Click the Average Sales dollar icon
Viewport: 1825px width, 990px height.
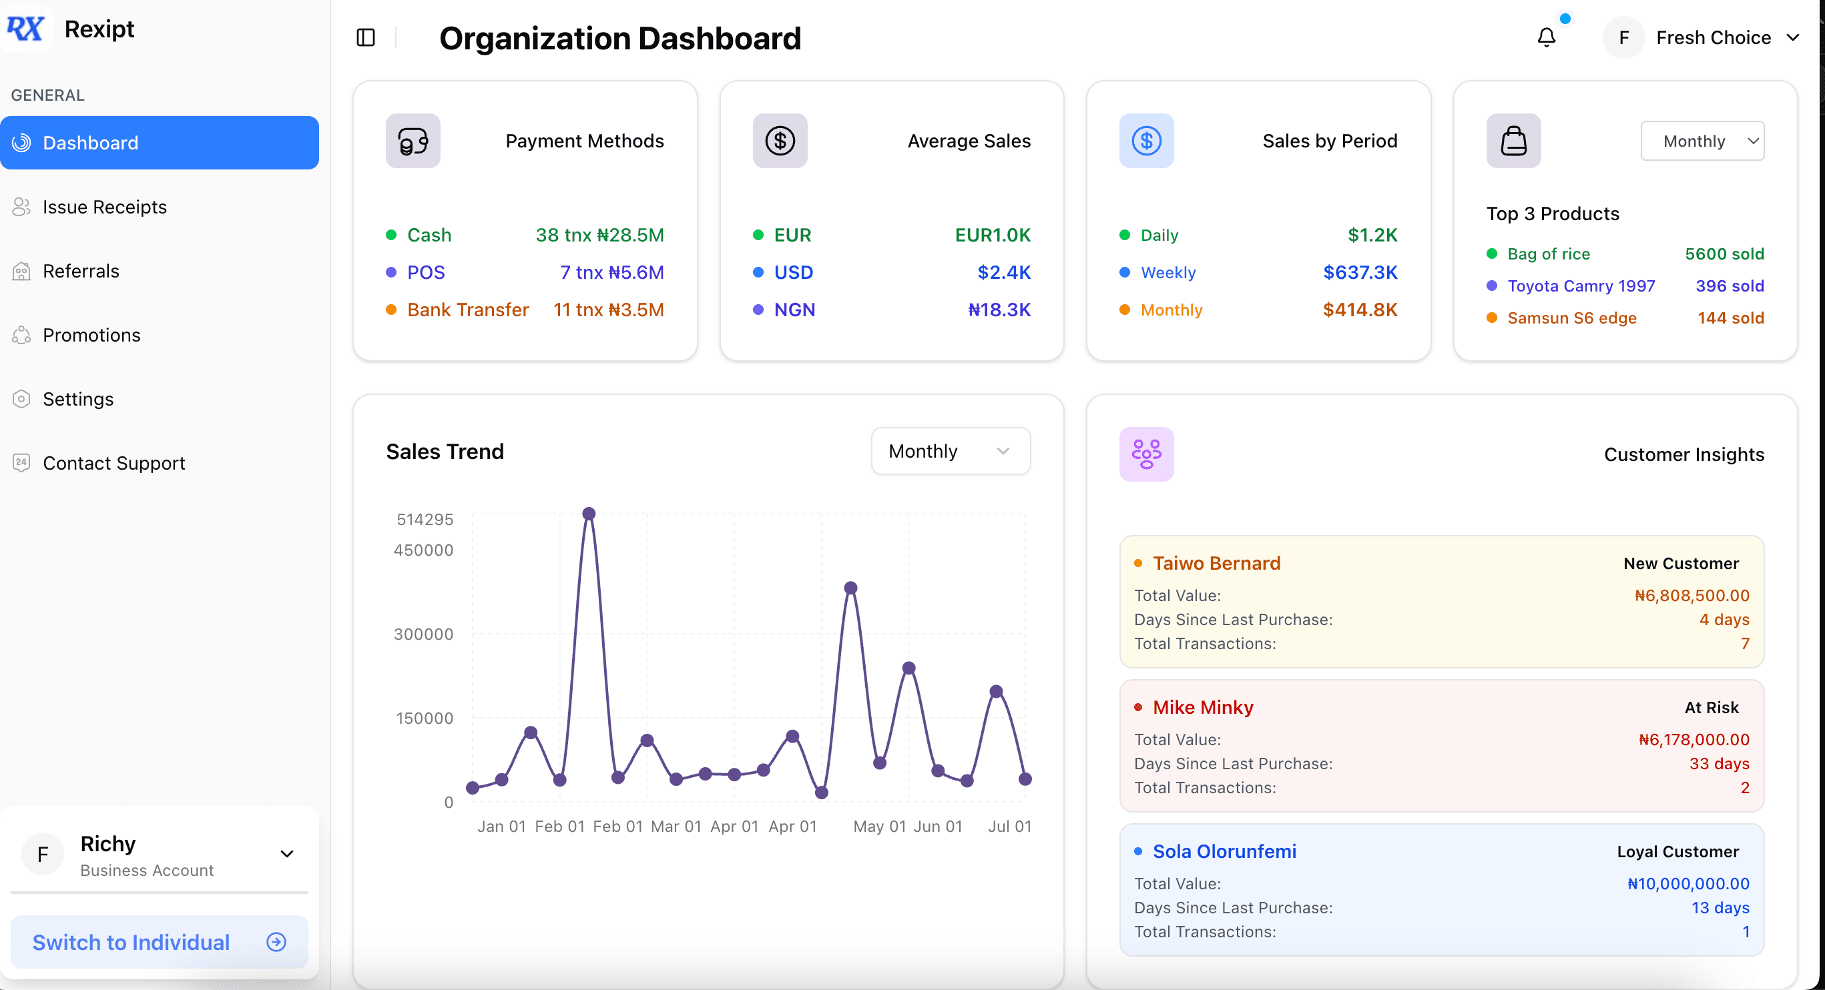click(779, 140)
